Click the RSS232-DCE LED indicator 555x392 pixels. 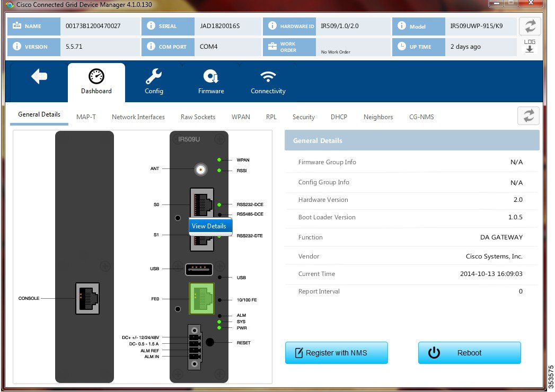(x=219, y=204)
